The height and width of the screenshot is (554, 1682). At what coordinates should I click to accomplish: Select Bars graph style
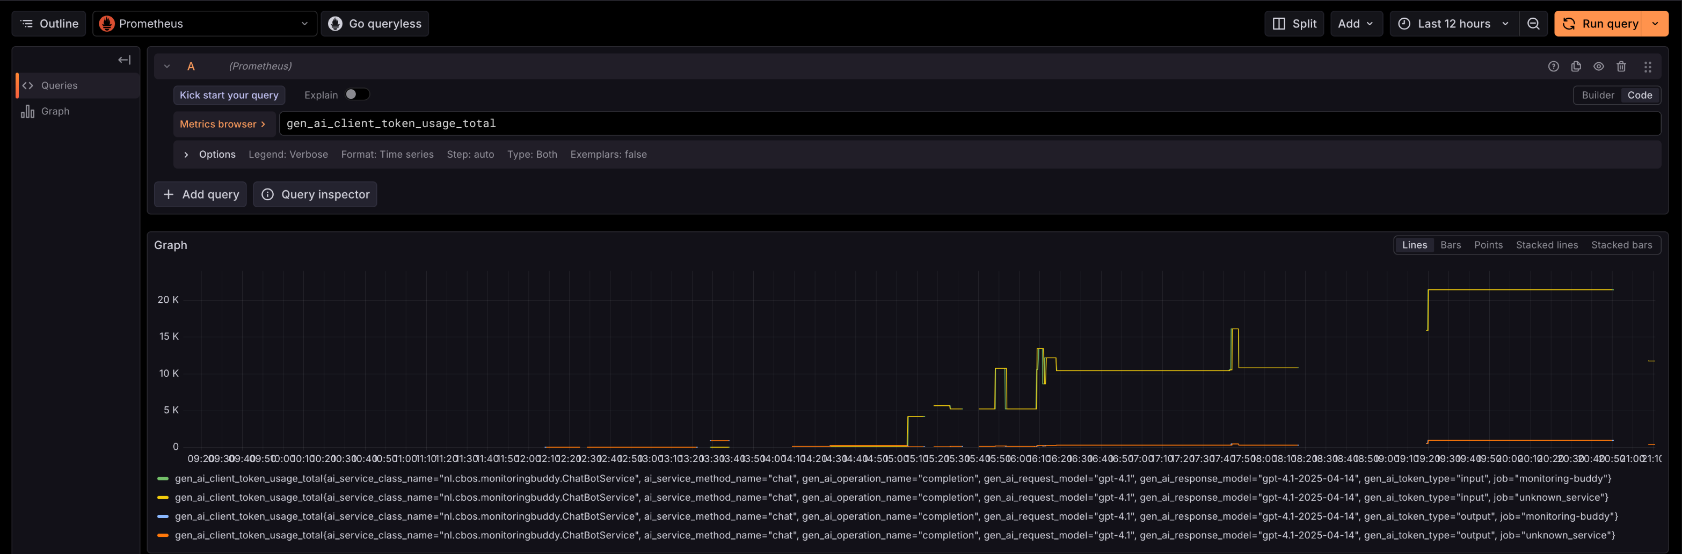[x=1451, y=245]
